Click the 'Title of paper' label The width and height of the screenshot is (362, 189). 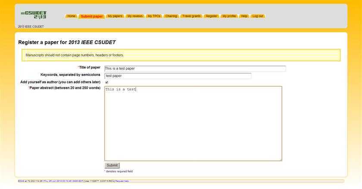pyautogui.click(x=90, y=68)
